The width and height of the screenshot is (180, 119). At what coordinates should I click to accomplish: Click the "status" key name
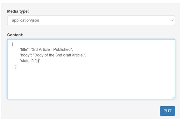tap(26, 61)
